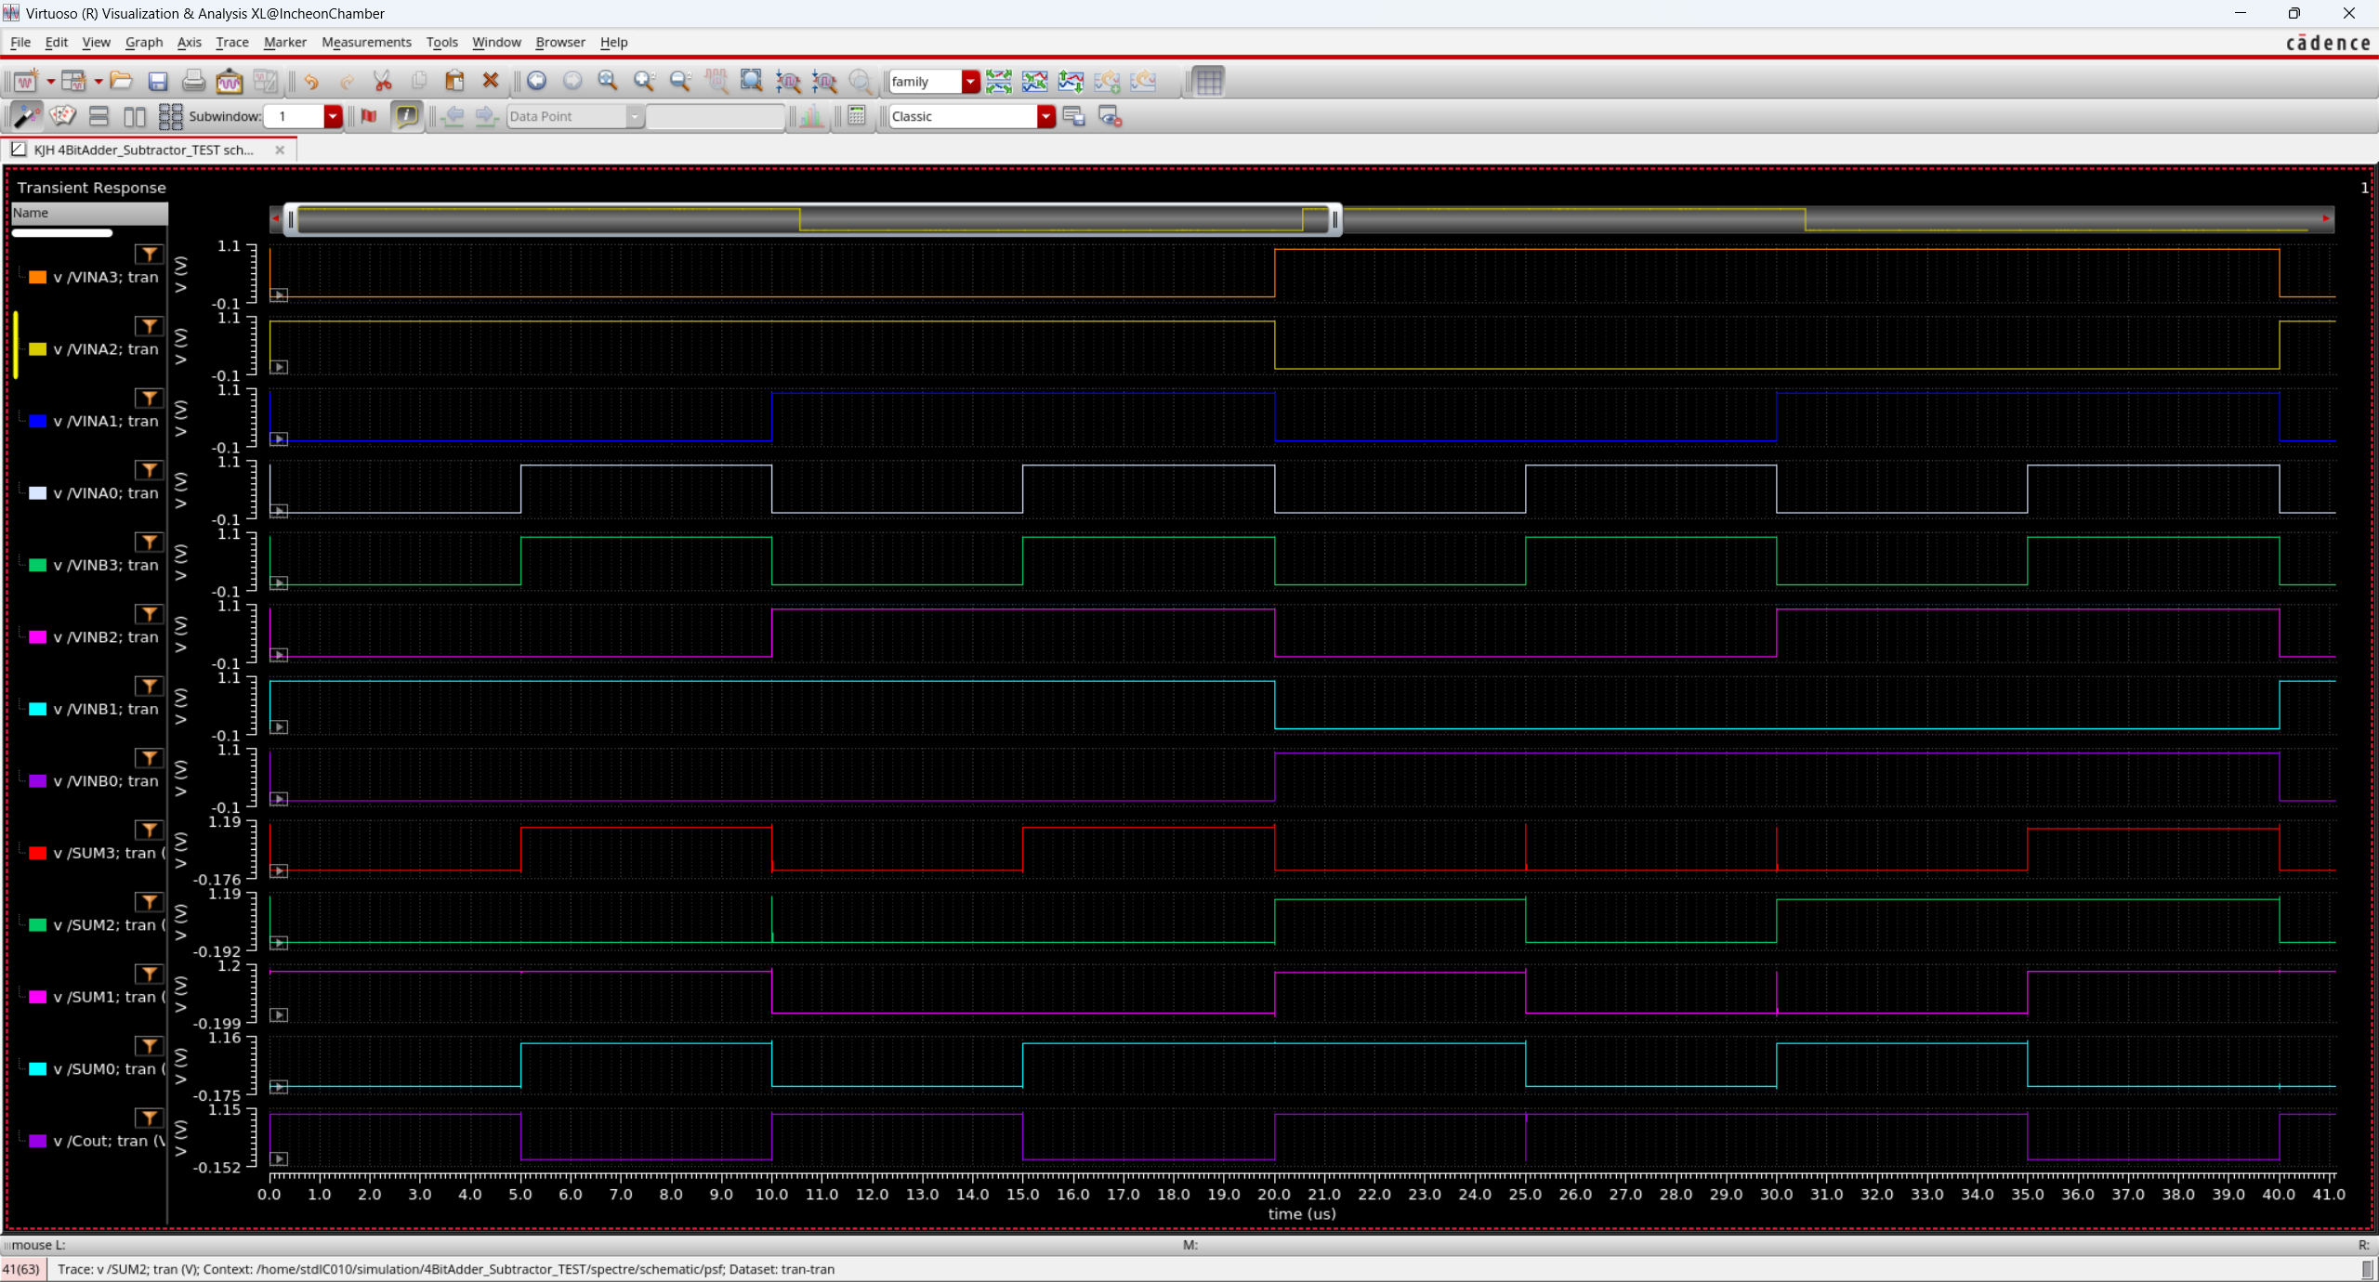The image size is (2379, 1282).
Task: Expand the Classic workspace dropdown
Action: click(x=1045, y=116)
